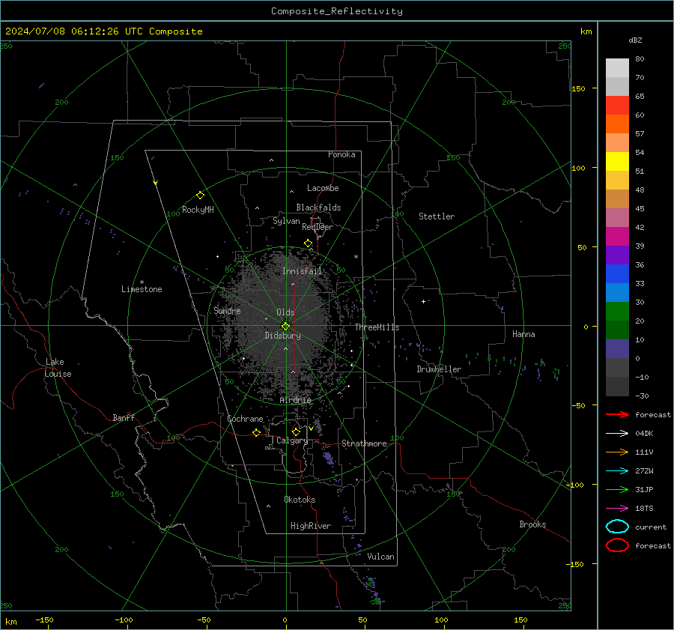Select the purple 36-39 dBZ swatch
This screenshot has width=674, height=630.
point(617,255)
